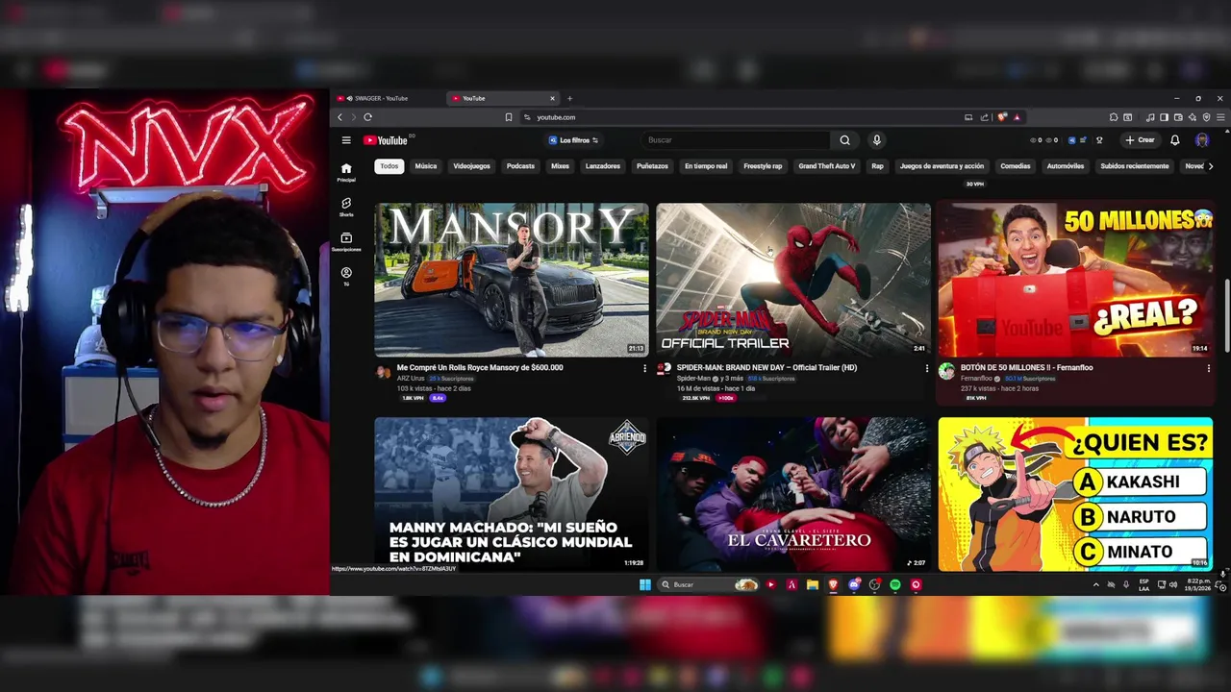Open a new browser tab
Viewport: 1231px width, 692px height.
569,98
